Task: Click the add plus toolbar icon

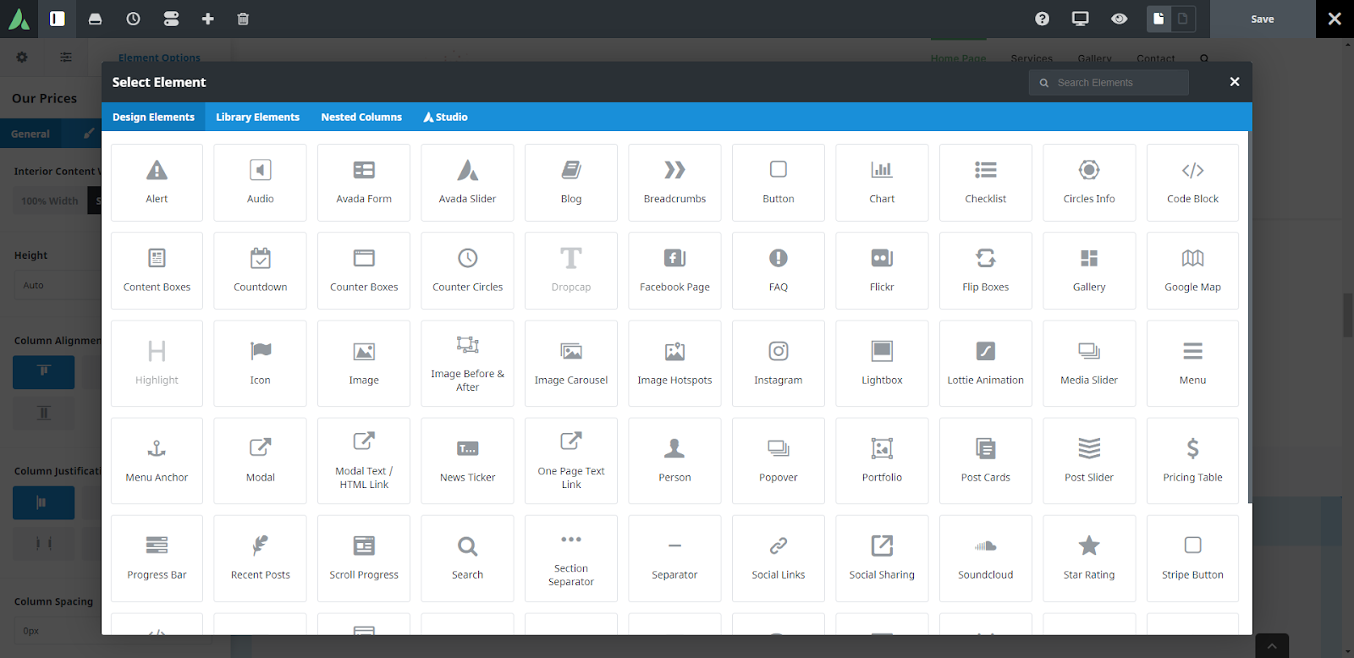Action: (207, 19)
